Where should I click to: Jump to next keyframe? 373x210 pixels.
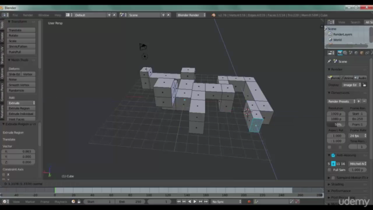(200, 202)
